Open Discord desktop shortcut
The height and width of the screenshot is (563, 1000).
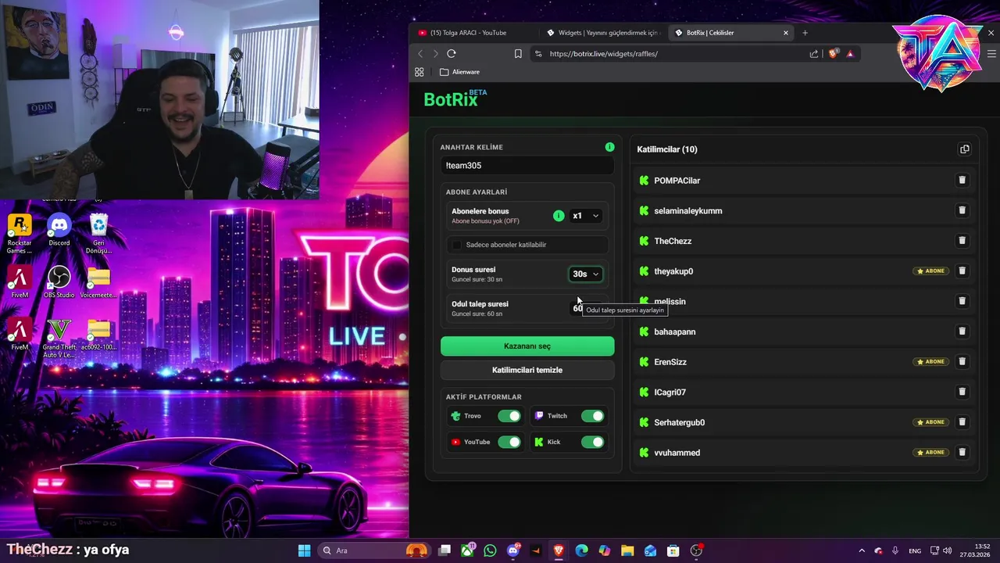point(59,231)
